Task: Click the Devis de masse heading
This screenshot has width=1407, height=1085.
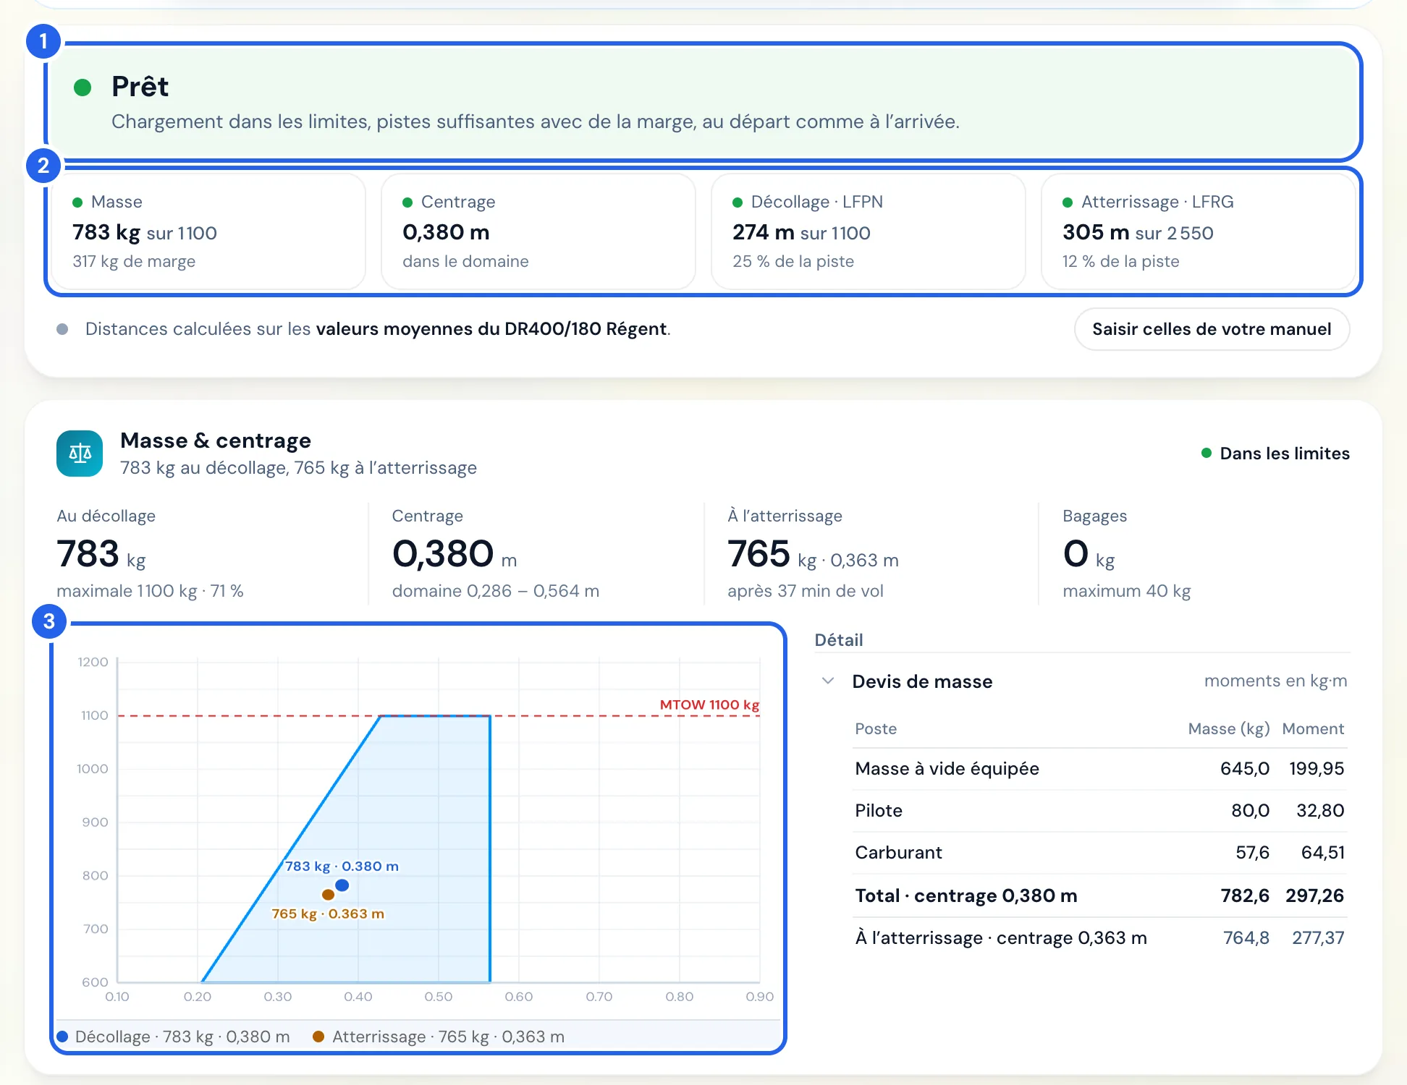Action: pyautogui.click(x=922, y=681)
